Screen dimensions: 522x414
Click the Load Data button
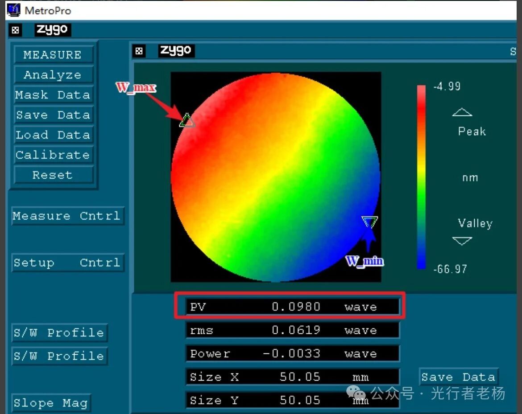click(53, 135)
